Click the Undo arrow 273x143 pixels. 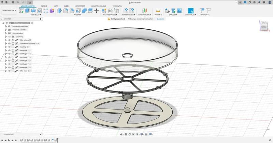pos(18,2)
